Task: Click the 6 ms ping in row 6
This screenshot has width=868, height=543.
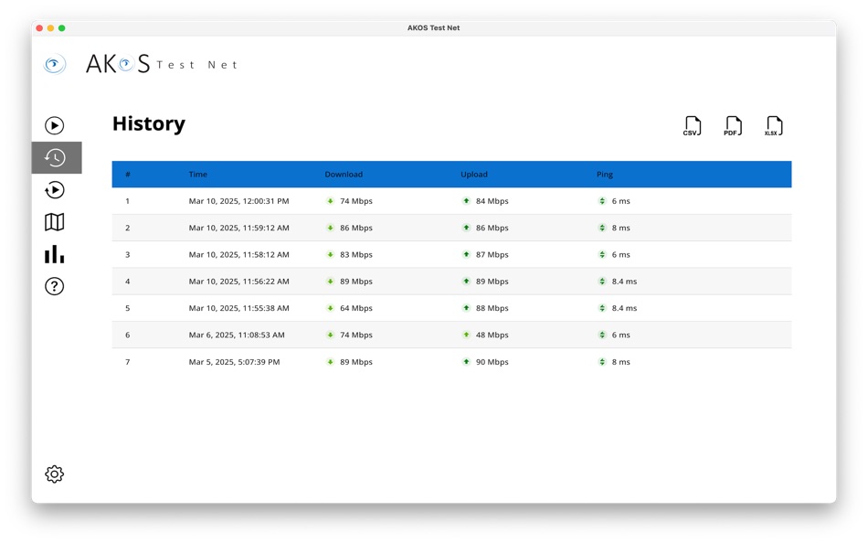Action: (621, 335)
